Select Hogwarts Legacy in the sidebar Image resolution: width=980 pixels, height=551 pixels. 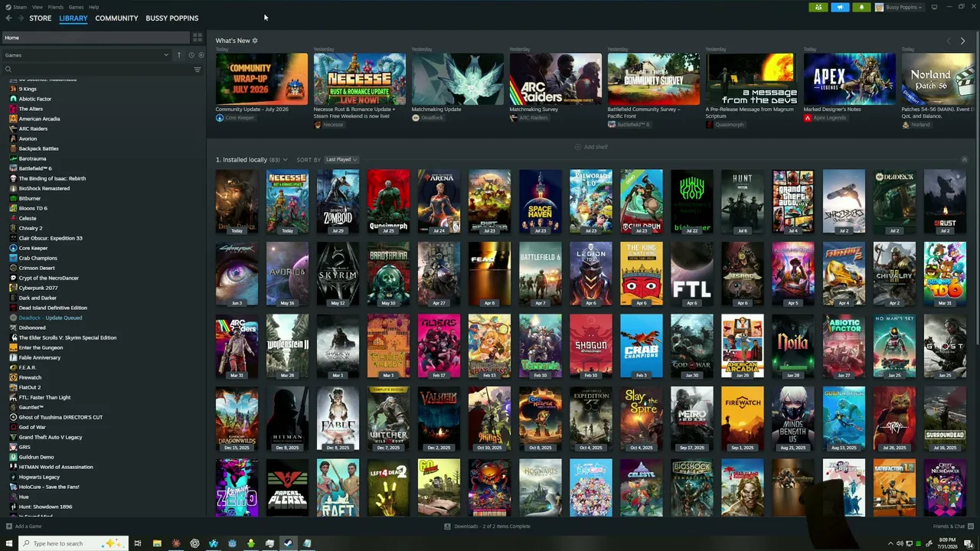(39, 477)
